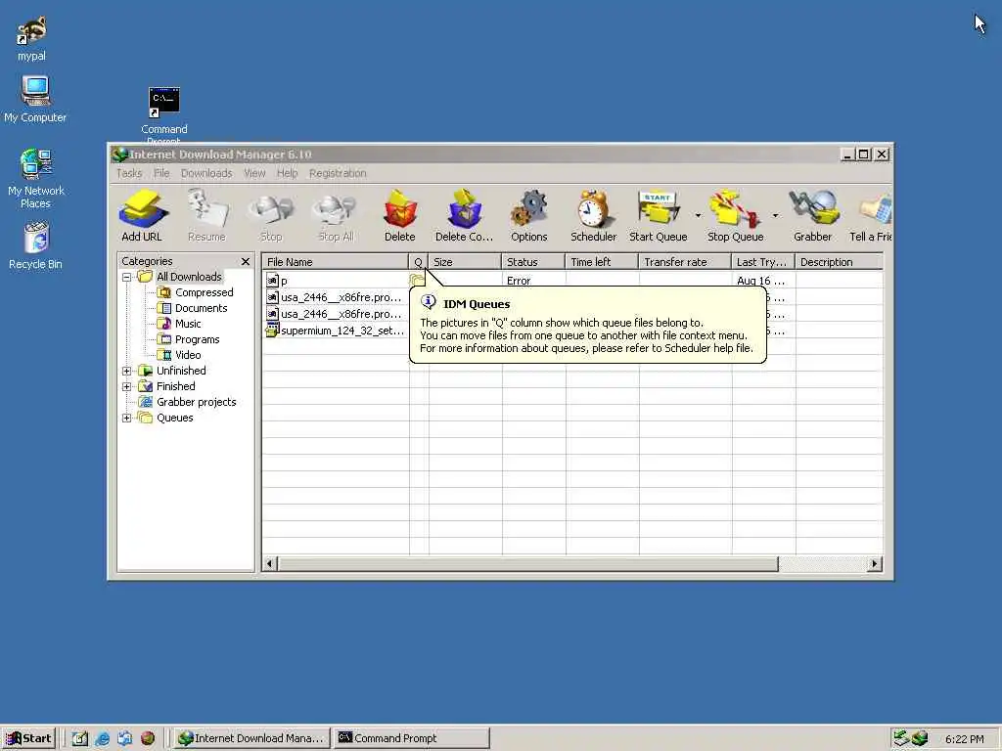Click the Stop Queue icon

point(736,216)
